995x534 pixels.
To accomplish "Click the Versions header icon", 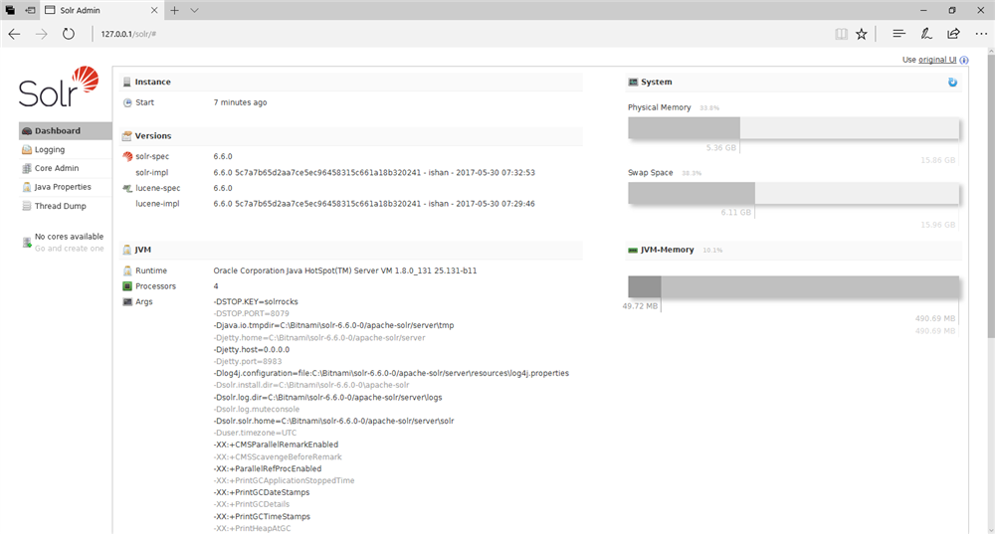I will click(127, 135).
